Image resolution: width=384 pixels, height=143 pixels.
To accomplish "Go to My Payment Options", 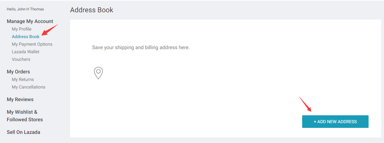I will [32, 44].
